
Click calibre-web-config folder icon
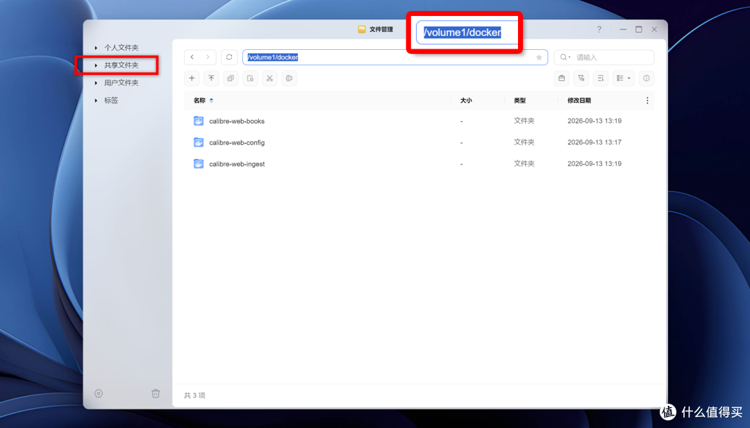pos(199,142)
